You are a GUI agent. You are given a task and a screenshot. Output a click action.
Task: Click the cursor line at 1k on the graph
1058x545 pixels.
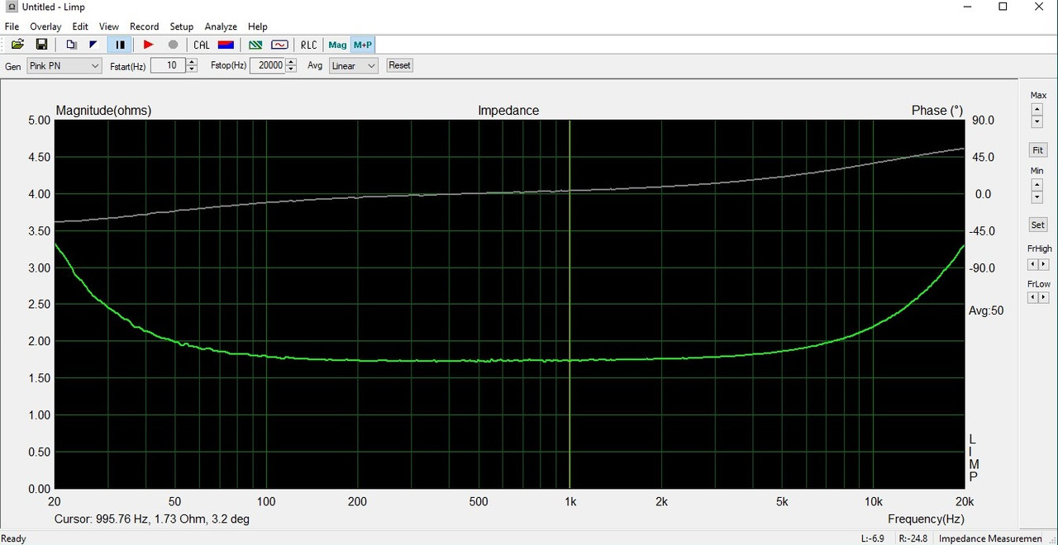point(570,304)
